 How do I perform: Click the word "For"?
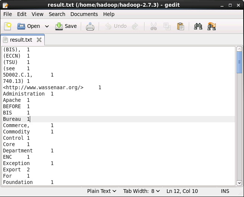click(x=7, y=176)
